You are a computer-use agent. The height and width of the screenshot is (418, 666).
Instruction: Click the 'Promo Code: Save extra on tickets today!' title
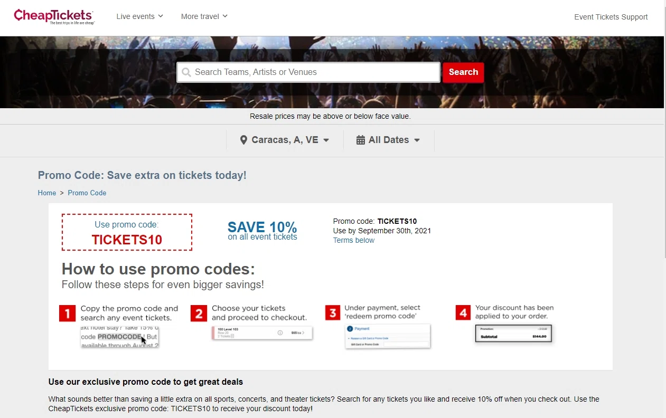tap(142, 175)
